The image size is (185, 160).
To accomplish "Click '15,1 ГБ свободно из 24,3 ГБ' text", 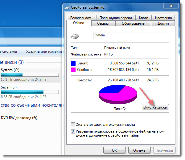I will coord(24,80).
